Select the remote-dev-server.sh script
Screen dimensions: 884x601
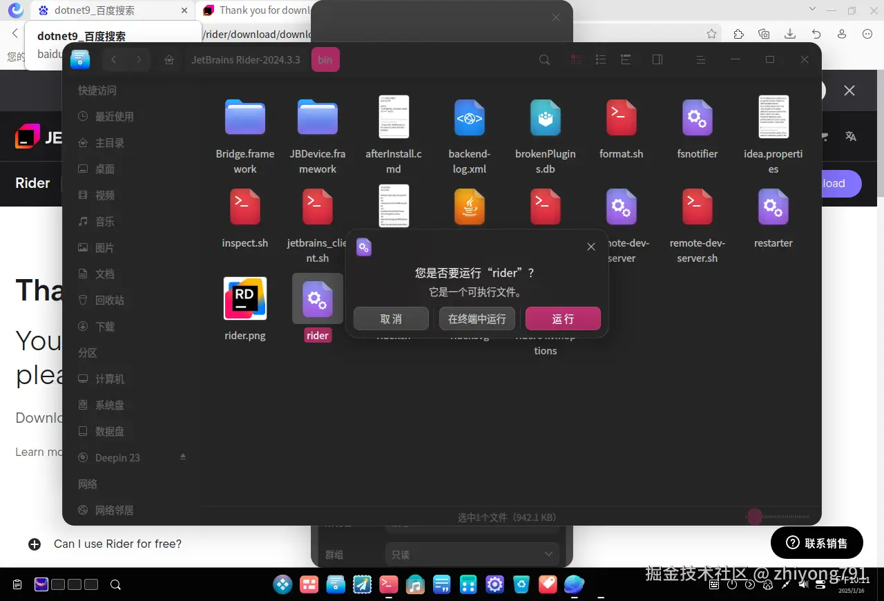698,207
